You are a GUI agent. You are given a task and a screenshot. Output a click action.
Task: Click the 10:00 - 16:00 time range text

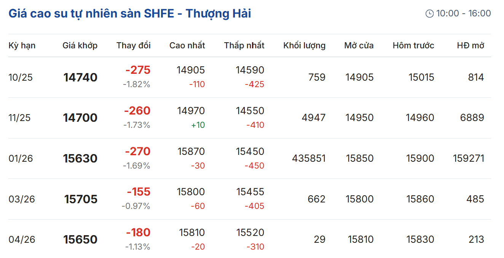pos(463,14)
